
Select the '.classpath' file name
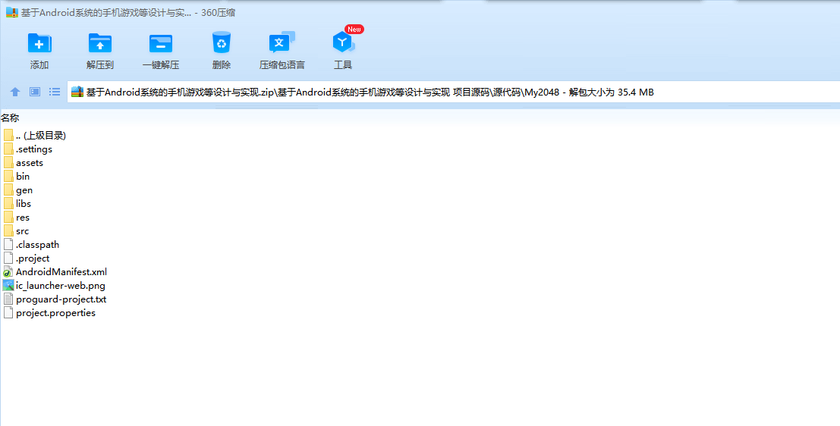pyautogui.click(x=37, y=245)
